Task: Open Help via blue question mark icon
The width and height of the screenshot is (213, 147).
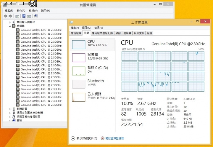Action: coord(24,16)
